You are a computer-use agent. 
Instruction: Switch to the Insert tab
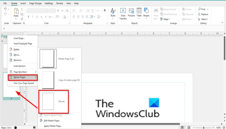(x=23, y=3)
